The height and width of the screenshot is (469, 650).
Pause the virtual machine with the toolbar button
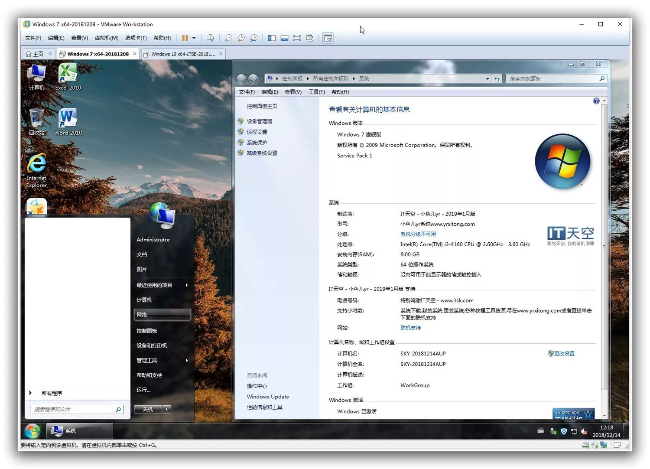(x=185, y=38)
